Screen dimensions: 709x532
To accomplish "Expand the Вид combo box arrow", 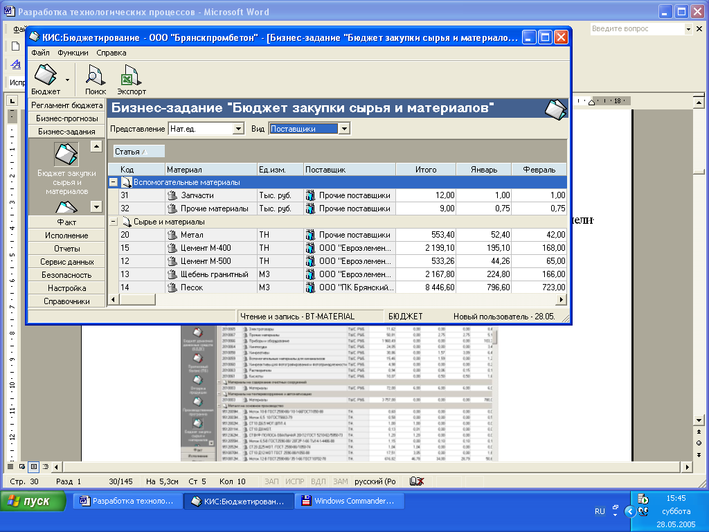I will tap(345, 129).
